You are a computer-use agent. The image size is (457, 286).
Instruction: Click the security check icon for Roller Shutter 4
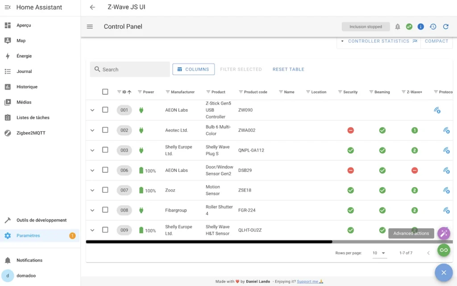pyautogui.click(x=351, y=210)
